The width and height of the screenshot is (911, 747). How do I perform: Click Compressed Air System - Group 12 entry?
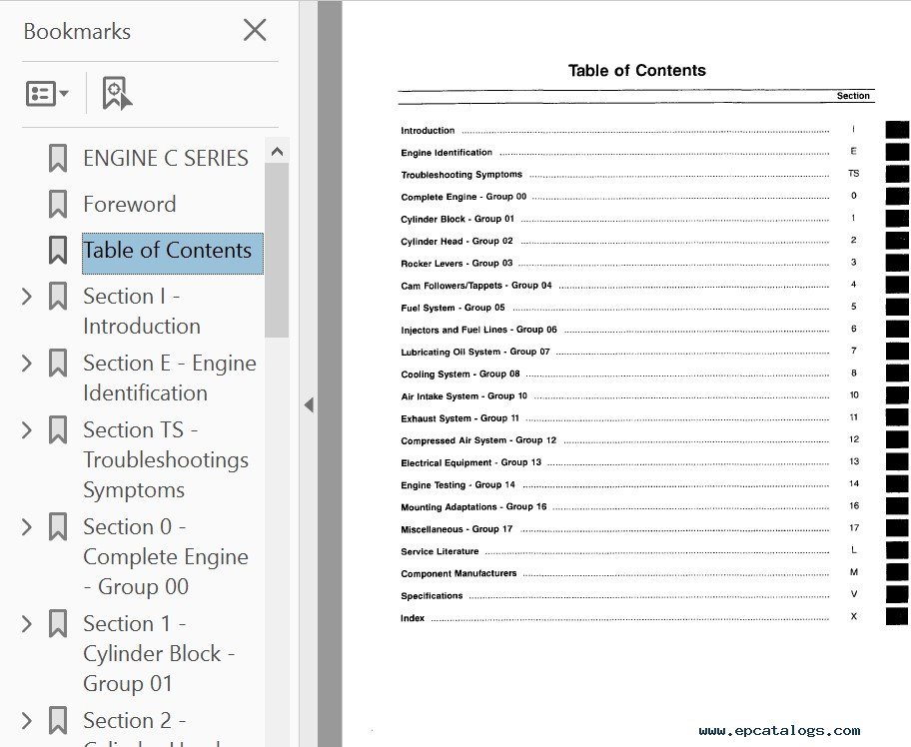(x=478, y=440)
